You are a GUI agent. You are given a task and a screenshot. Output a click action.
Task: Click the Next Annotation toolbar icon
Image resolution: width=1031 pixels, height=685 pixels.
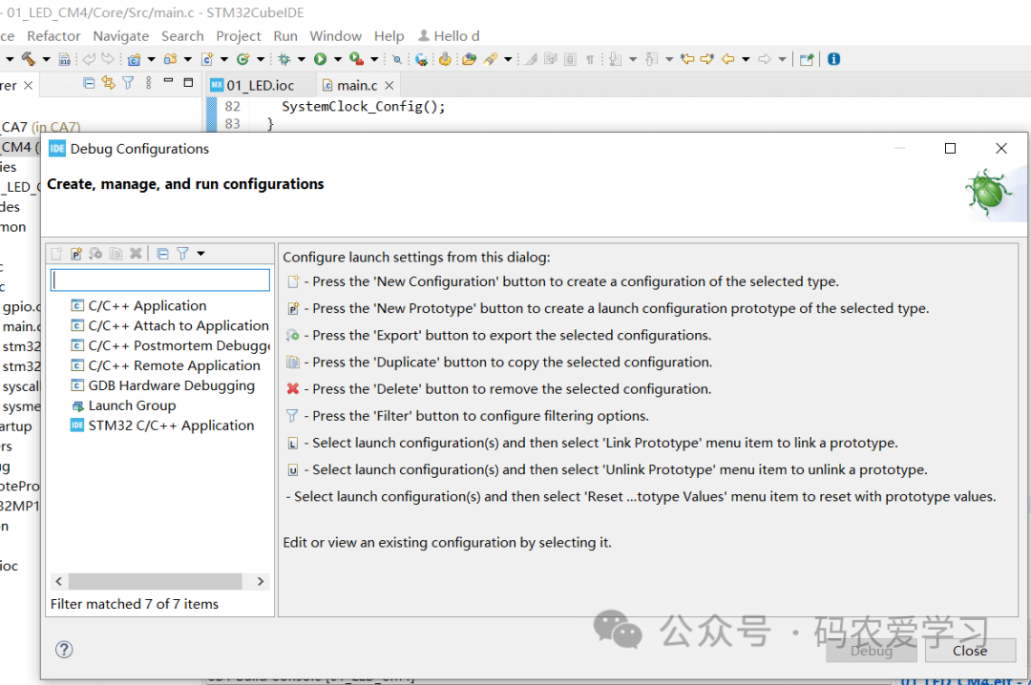tap(615, 59)
